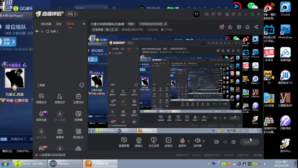Click CPU:4% in the status bar

(x=228, y=155)
